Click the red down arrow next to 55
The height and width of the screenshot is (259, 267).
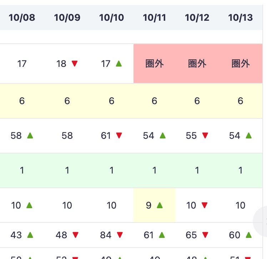(205, 136)
